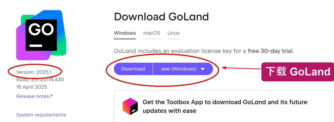Screen dimensions: 334x122
Task: Click the arrow icon beside Release notes
Action: [51, 96]
